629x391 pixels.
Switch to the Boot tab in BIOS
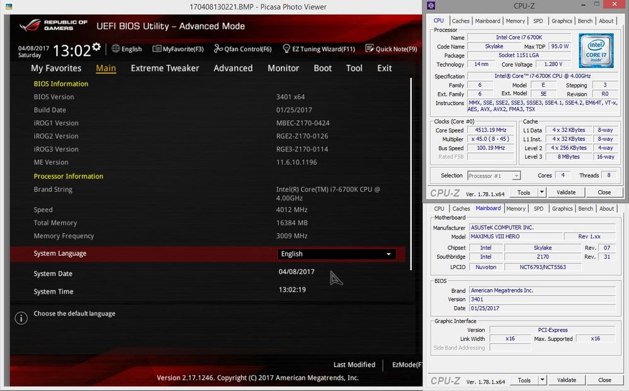322,68
